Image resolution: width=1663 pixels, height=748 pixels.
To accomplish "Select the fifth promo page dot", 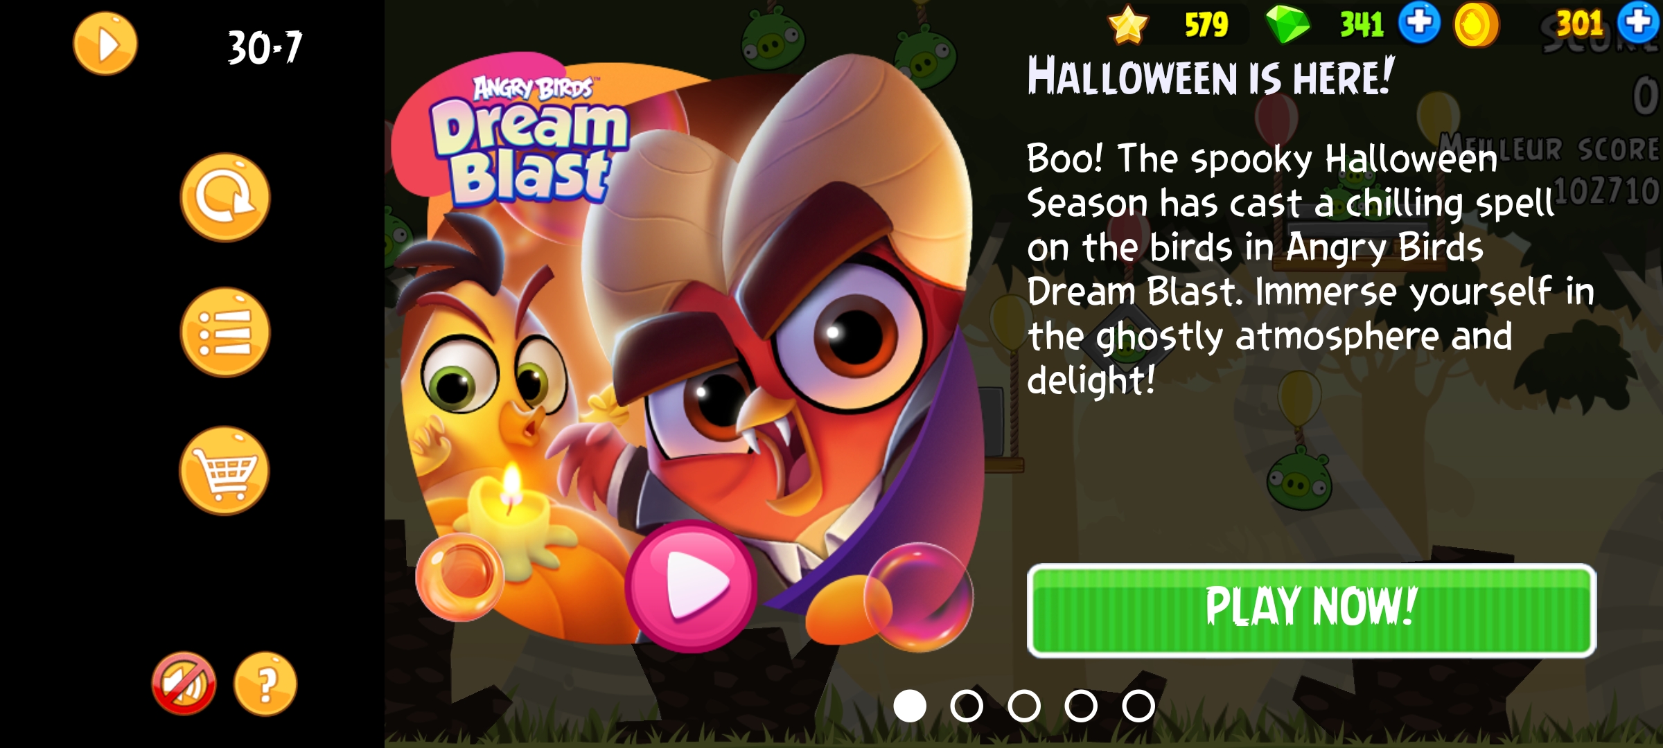I will (x=1138, y=706).
